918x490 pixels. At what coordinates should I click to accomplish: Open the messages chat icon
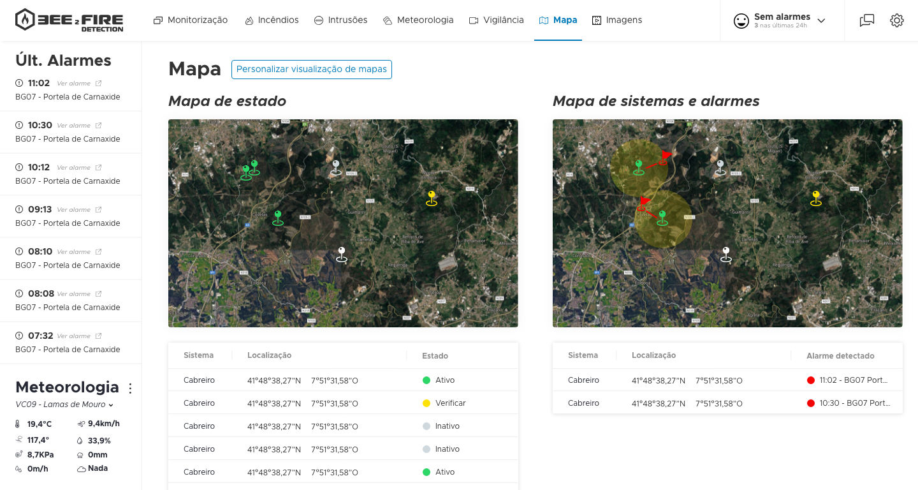867,20
